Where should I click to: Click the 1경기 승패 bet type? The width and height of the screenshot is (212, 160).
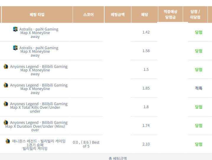(x=35, y=145)
